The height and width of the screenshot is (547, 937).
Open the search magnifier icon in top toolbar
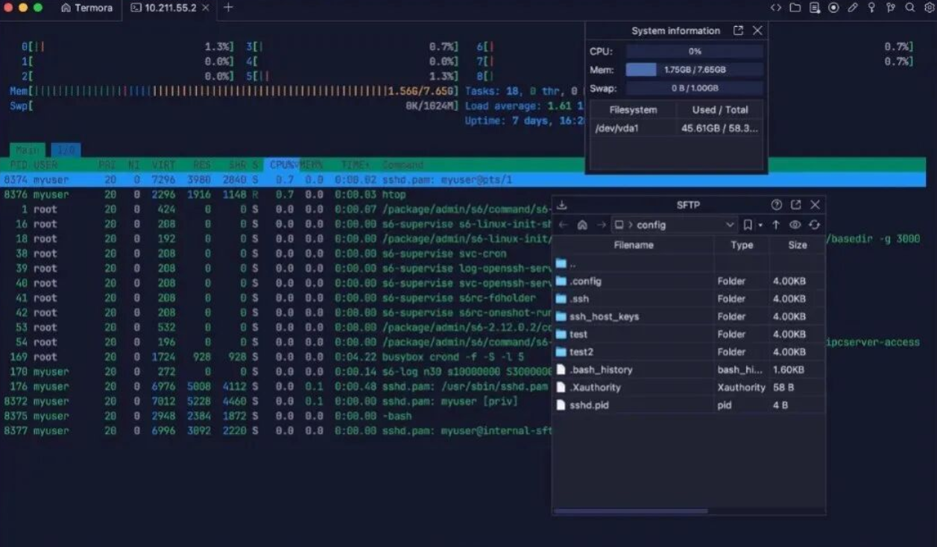pos(910,7)
